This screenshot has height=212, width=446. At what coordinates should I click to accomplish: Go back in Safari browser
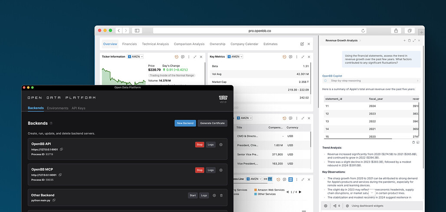118,31
